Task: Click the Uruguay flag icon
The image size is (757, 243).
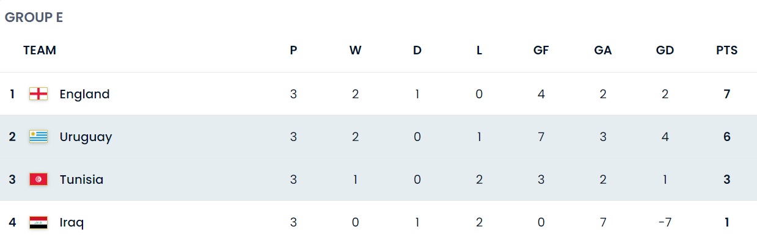Action: (x=38, y=137)
